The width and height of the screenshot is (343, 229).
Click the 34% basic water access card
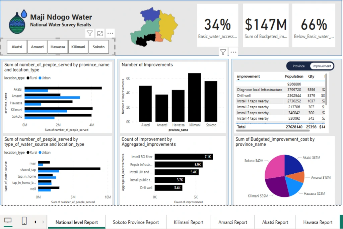pyautogui.click(x=217, y=25)
